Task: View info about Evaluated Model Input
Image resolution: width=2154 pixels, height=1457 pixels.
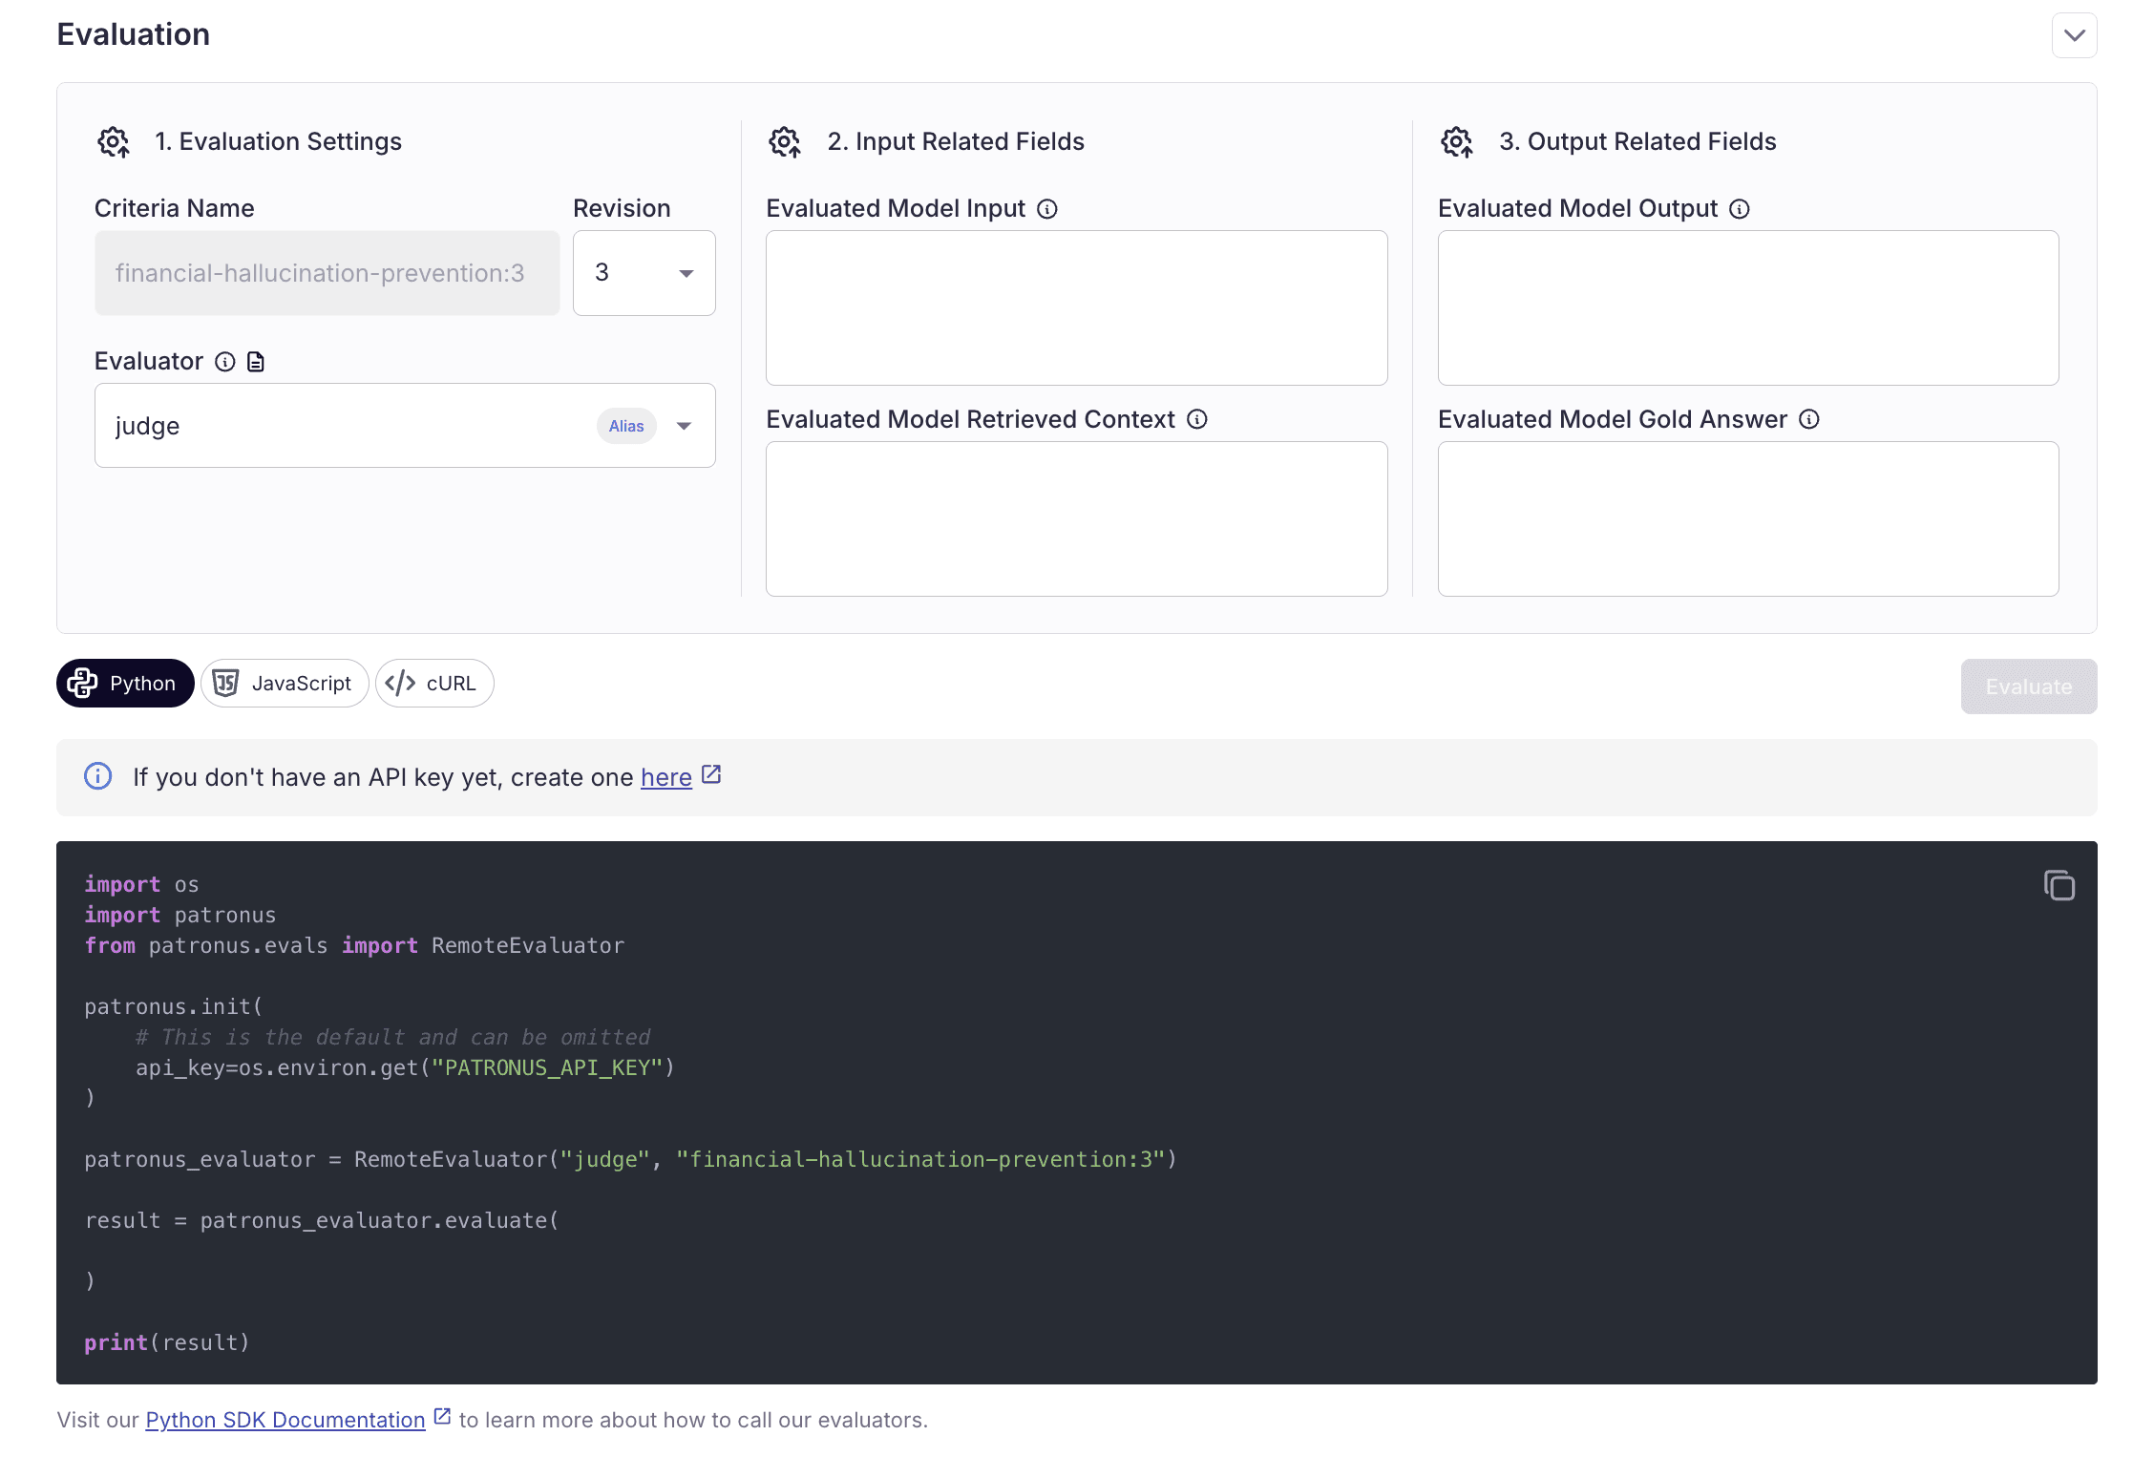Action: click(x=1047, y=209)
